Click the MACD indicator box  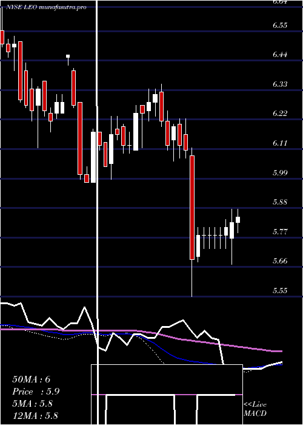pyautogui.click(x=167, y=395)
